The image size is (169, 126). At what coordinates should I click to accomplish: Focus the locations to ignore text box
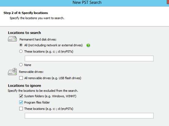89,116
